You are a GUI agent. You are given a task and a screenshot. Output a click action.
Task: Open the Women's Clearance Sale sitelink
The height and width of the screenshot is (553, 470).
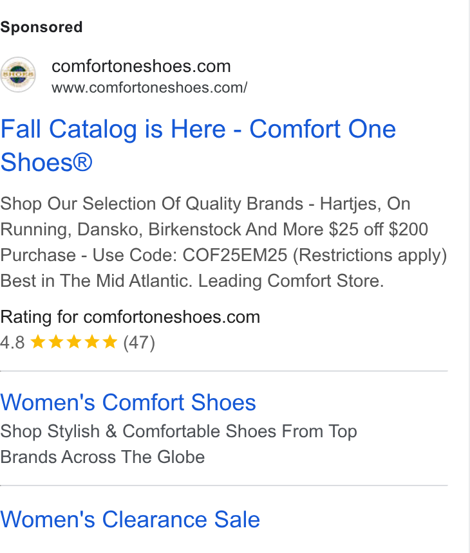pyautogui.click(x=130, y=520)
